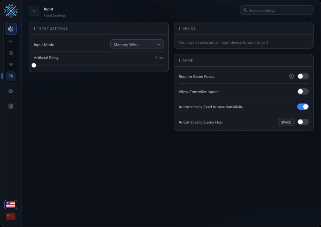Turn on Automatically Bunny Hop switch

tap(303, 122)
